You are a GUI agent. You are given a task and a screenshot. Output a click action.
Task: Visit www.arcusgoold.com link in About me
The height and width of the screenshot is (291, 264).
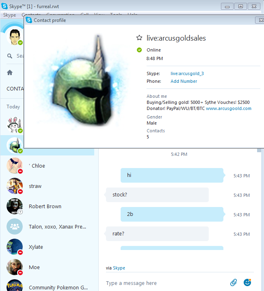229,108
